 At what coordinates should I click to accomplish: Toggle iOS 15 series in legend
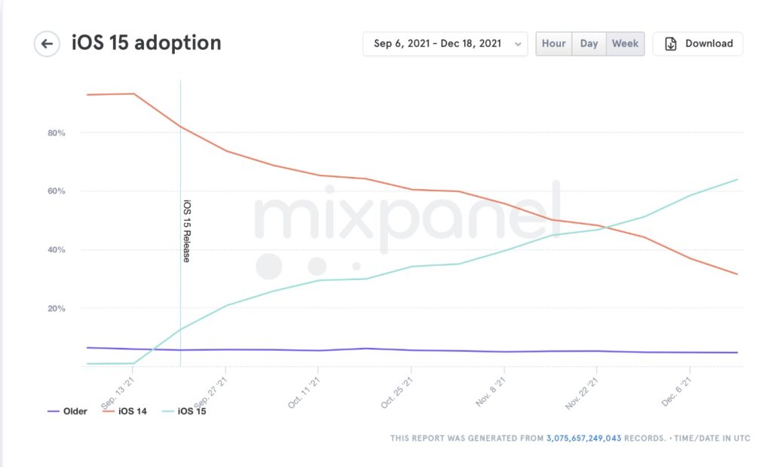(x=191, y=411)
